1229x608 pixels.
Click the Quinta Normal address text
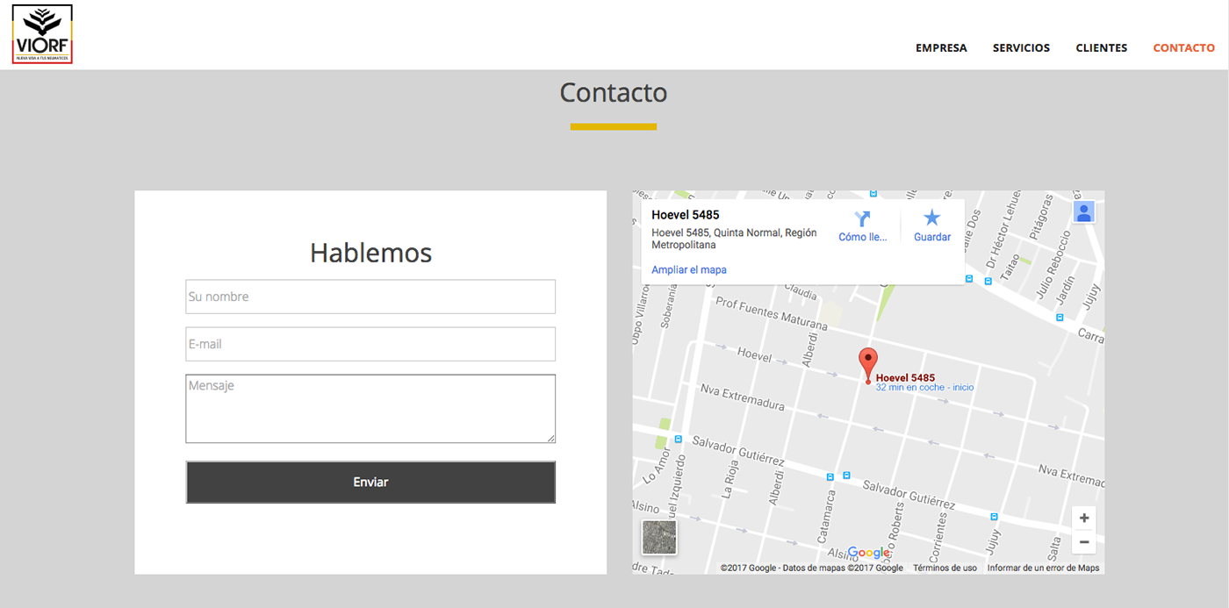click(734, 239)
